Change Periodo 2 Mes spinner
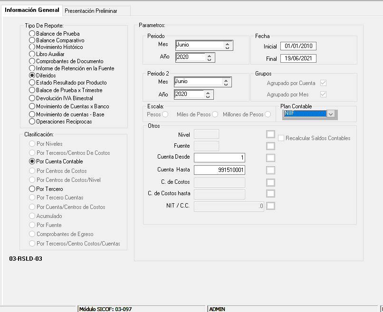383x312 pixels. (227, 82)
